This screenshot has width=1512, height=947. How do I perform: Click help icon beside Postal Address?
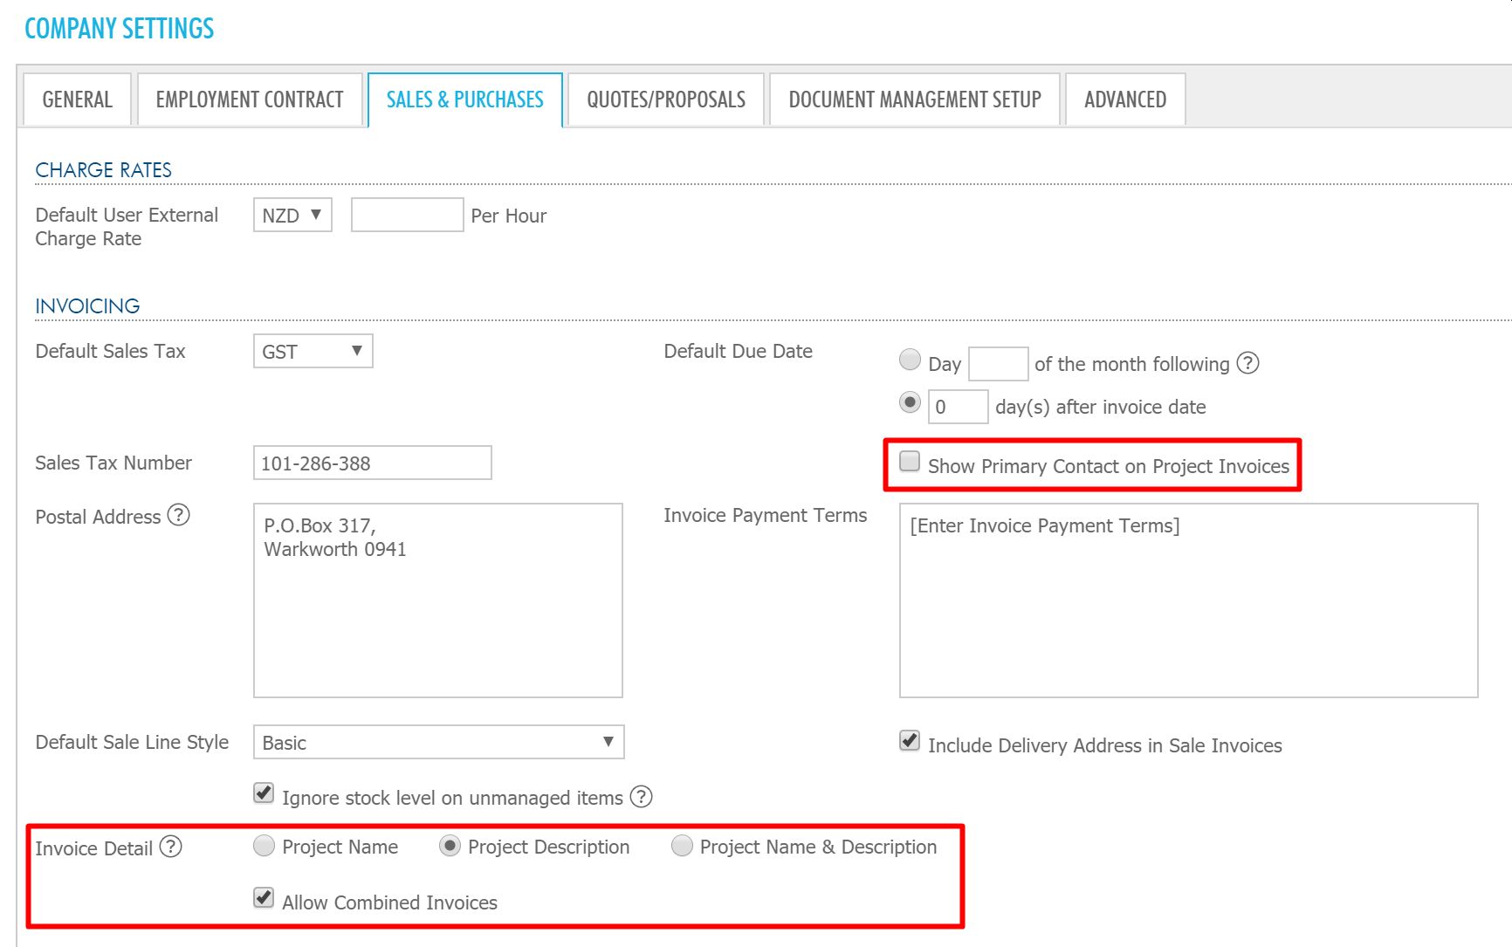(x=178, y=515)
